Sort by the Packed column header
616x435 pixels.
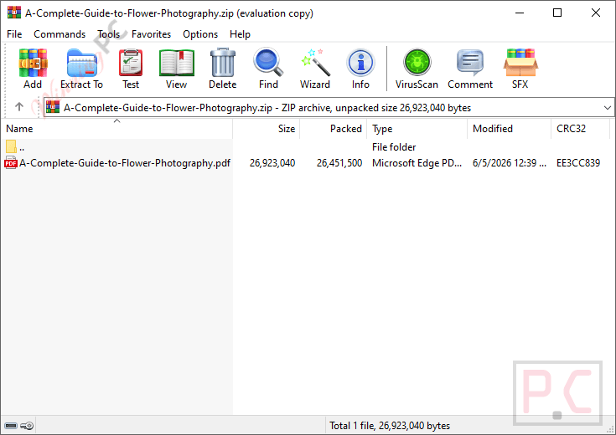[334, 129]
